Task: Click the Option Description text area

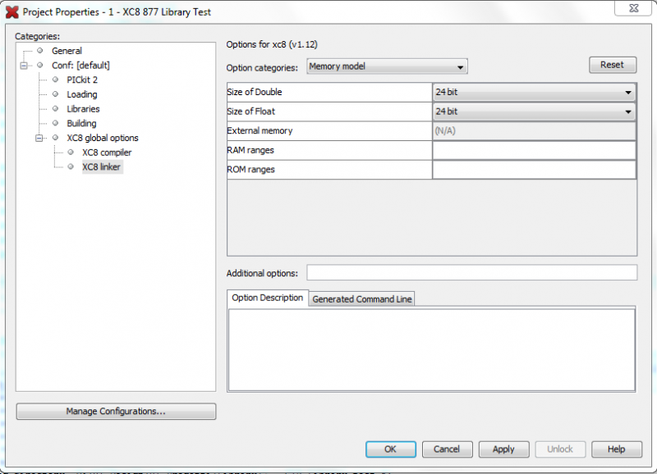Action: 432,349
